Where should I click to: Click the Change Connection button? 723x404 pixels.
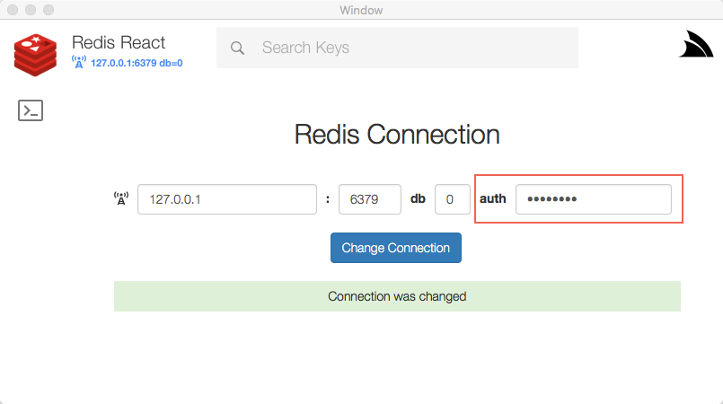396,248
